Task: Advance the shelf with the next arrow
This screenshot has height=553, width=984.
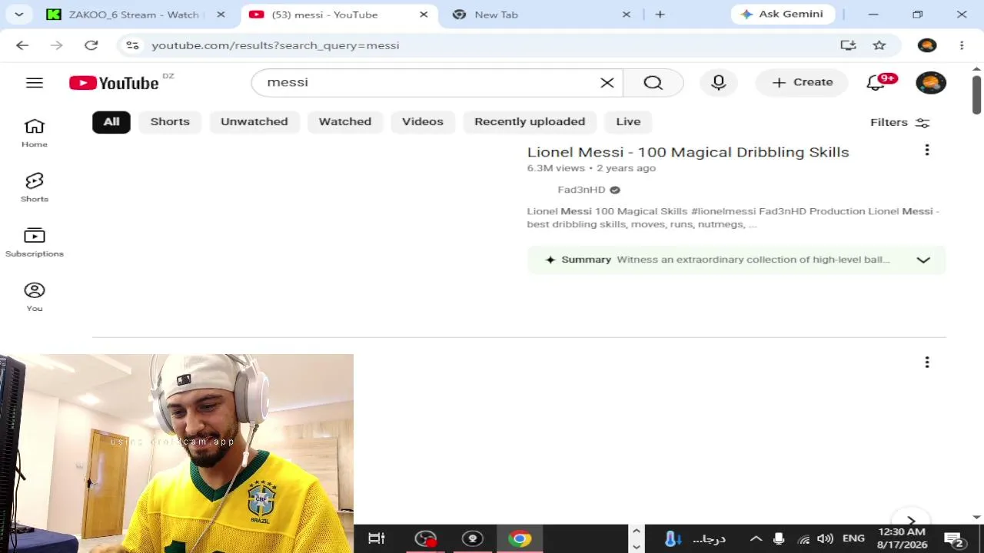Action: tap(911, 520)
